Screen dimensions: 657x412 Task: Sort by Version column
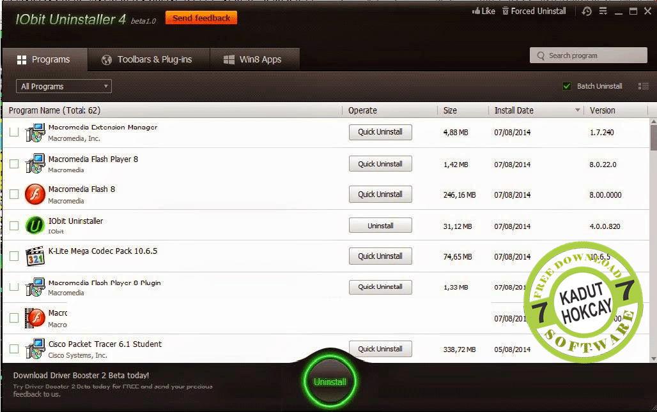pyautogui.click(x=603, y=110)
